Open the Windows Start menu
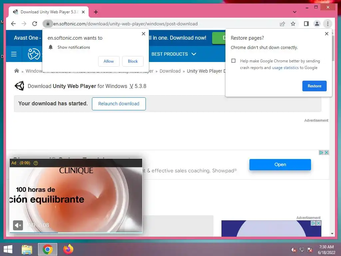 (x=8, y=249)
